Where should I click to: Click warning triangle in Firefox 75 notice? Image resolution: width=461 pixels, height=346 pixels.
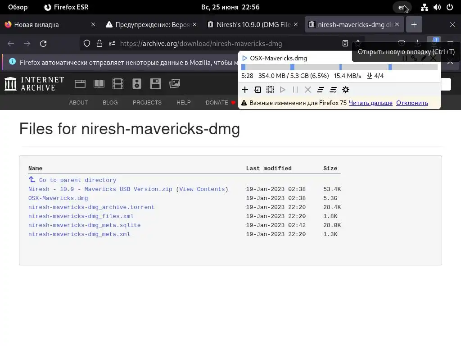click(244, 103)
